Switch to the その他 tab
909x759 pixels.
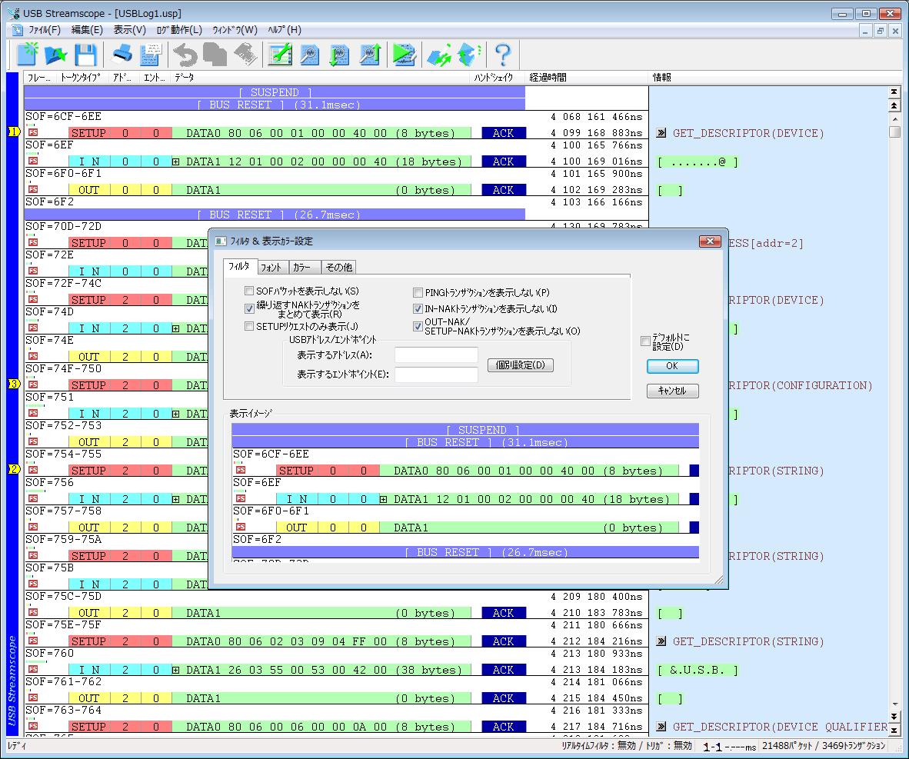click(338, 268)
